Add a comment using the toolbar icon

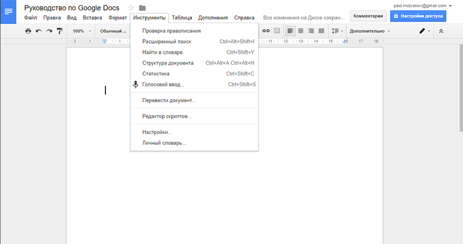[277, 31]
